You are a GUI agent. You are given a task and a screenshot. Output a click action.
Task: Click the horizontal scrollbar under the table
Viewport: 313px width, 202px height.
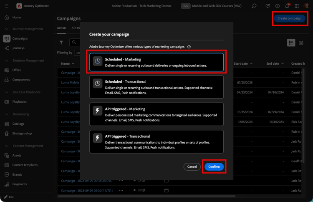[147, 197]
